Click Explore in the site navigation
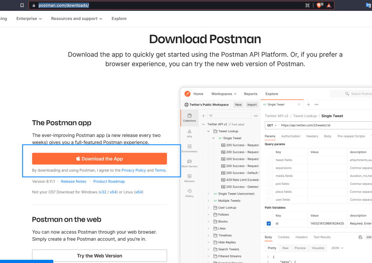 [x=119, y=18]
